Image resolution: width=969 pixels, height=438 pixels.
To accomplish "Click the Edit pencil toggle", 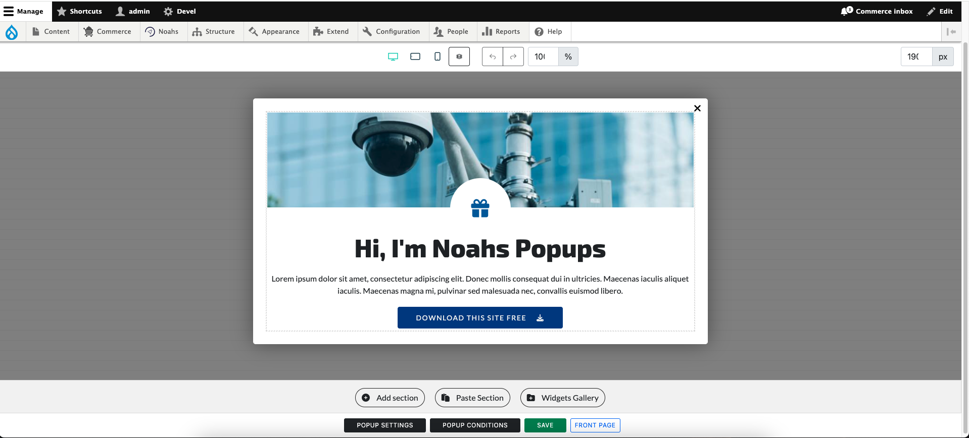I will (x=940, y=11).
